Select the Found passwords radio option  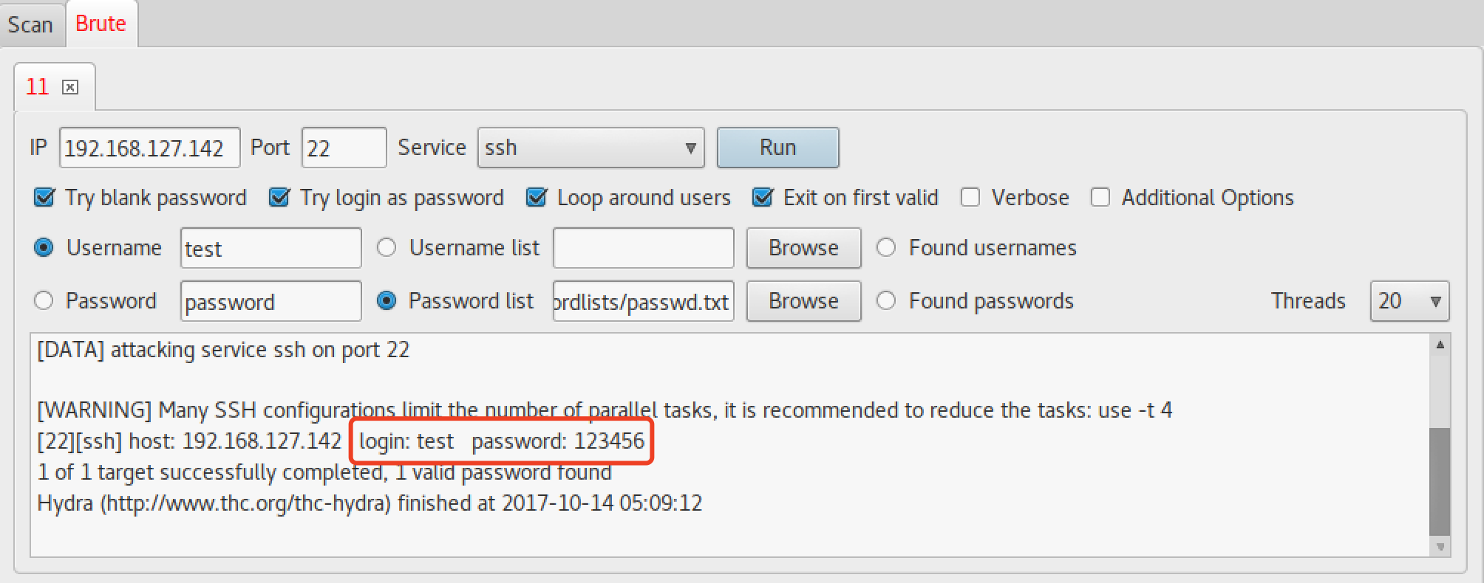click(x=886, y=301)
